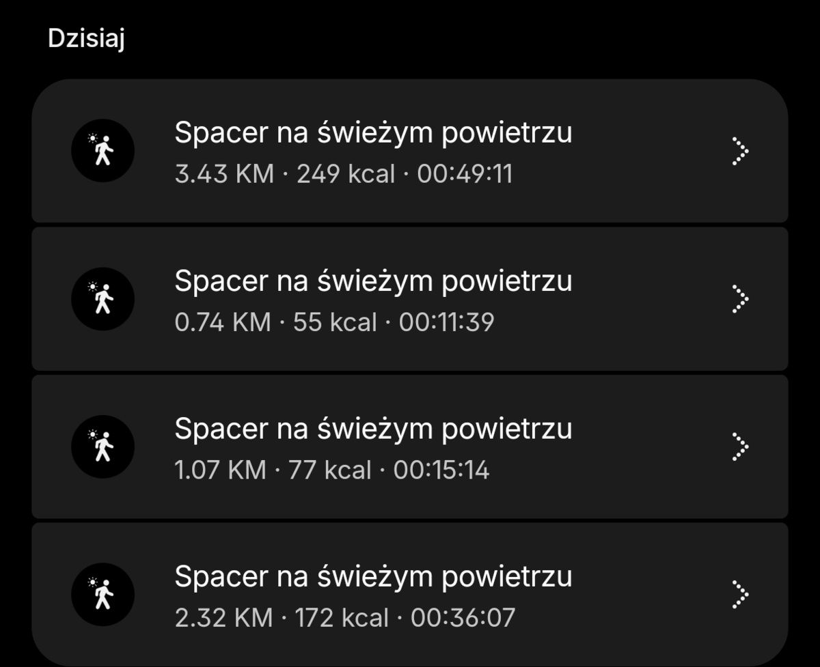
Task: Click the 'Spacer na świeżym powietrzu' title above 77 kcal
Action: pos(373,429)
